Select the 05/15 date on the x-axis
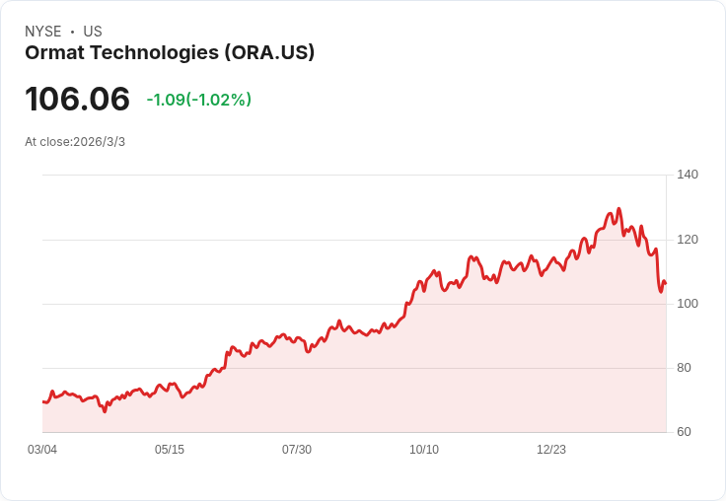 point(170,450)
